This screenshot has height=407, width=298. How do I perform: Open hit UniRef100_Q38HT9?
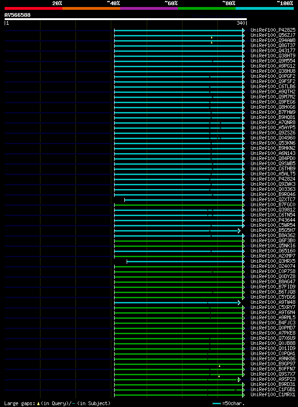273,56
